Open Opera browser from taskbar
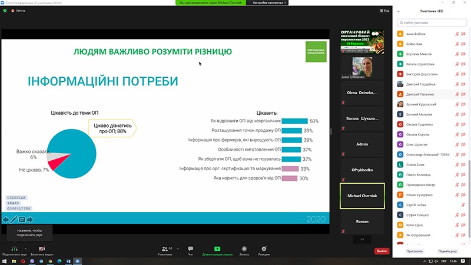The height and width of the screenshot is (265, 471). tap(23, 261)
